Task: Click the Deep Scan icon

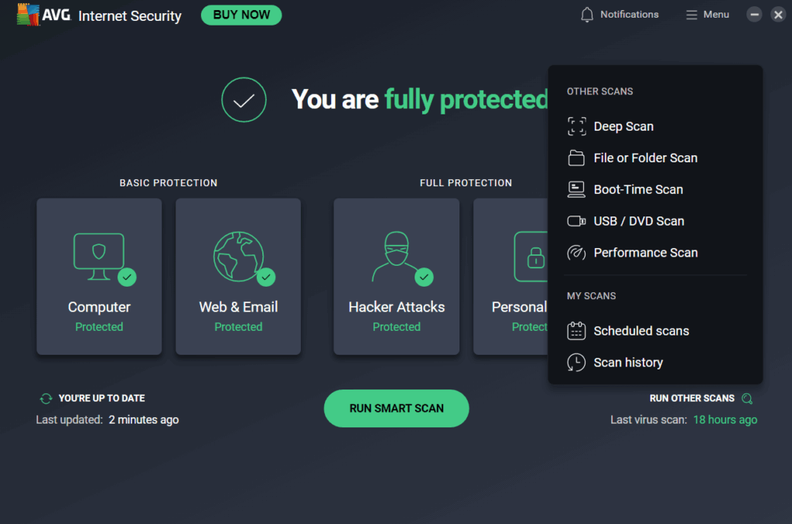Action: (576, 126)
